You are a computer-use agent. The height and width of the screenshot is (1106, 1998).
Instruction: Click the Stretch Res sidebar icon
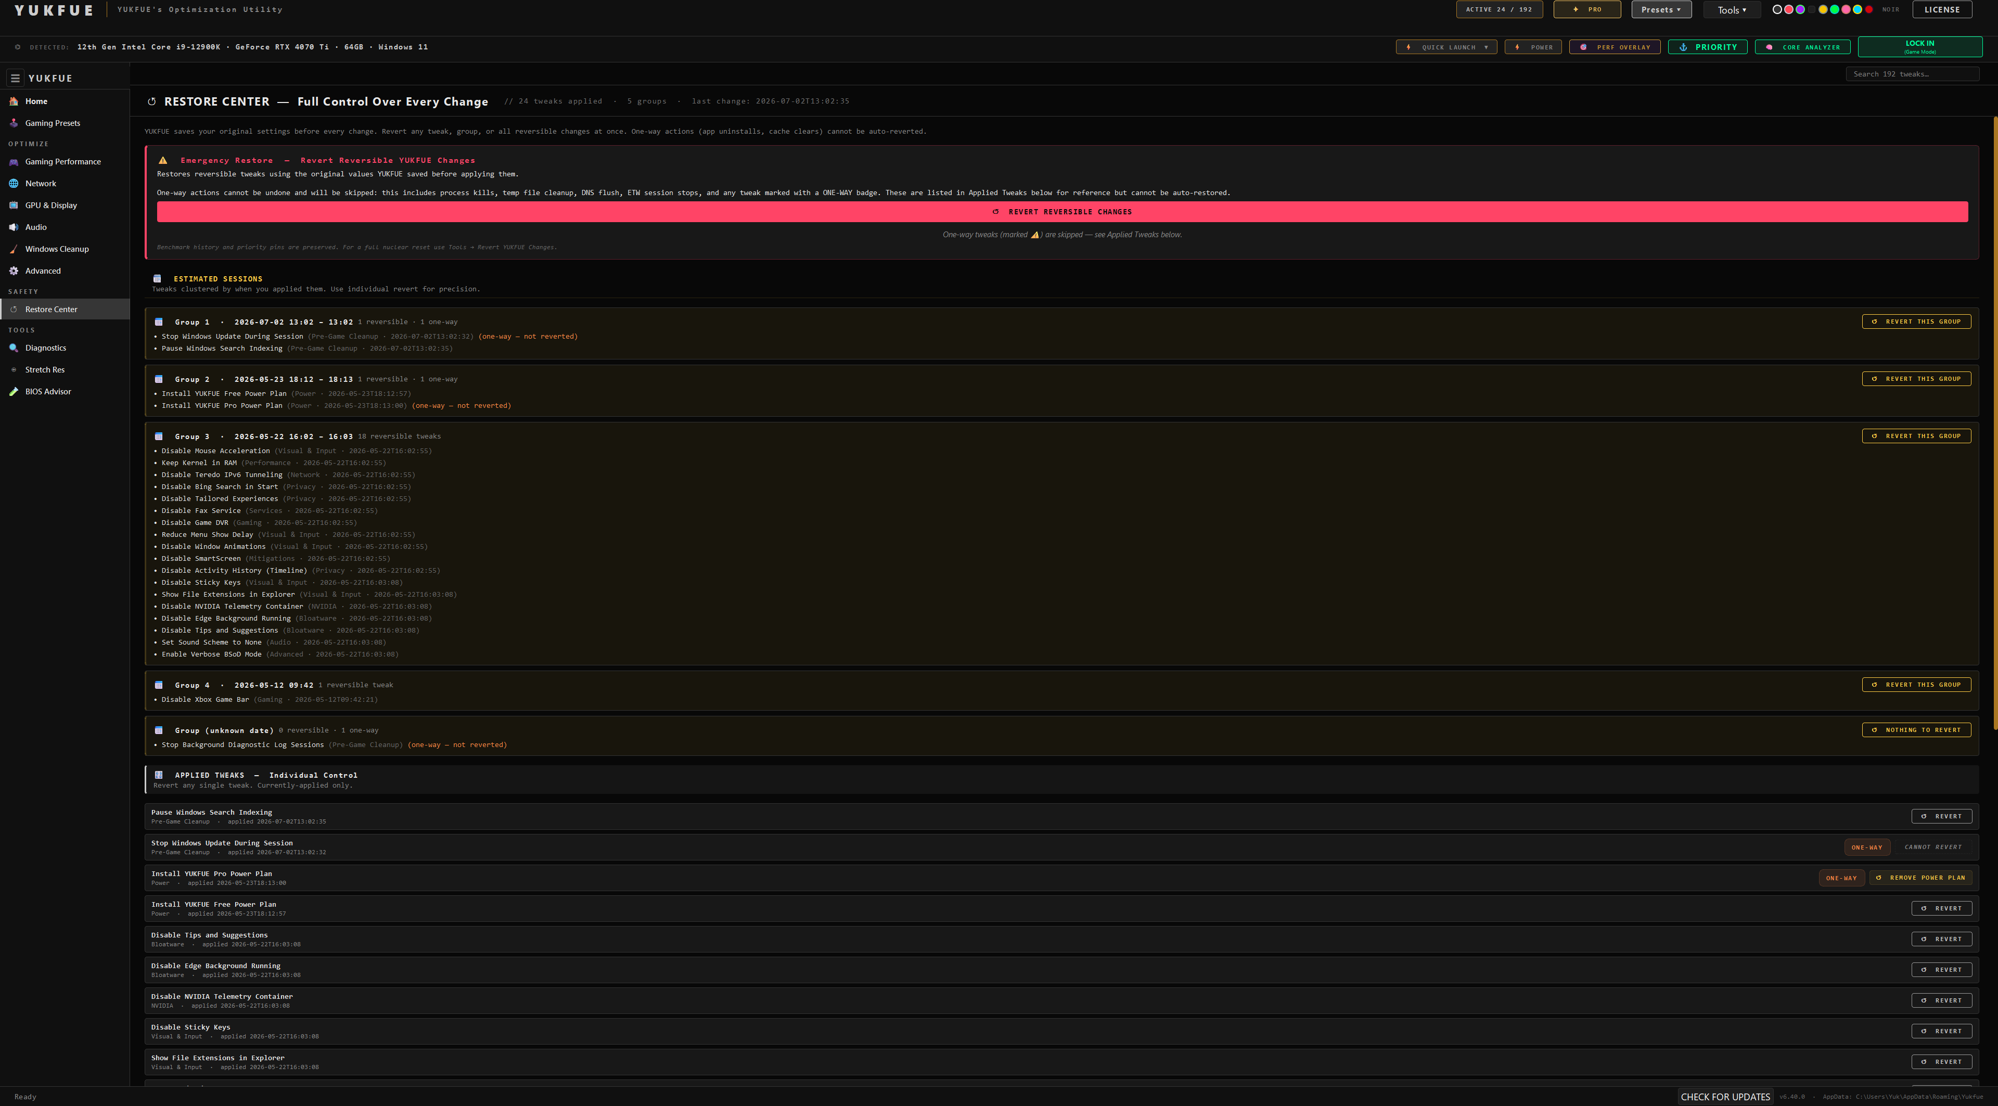pyautogui.click(x=13, y=370)
